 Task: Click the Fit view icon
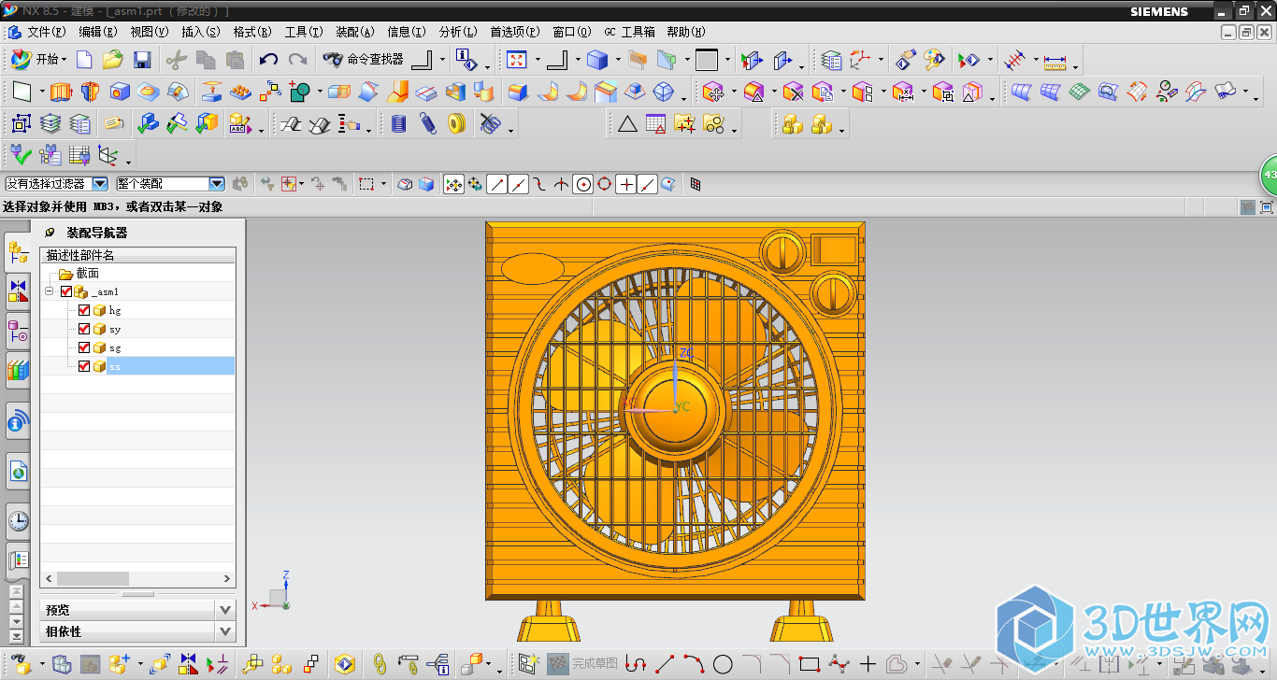point(516,60)
